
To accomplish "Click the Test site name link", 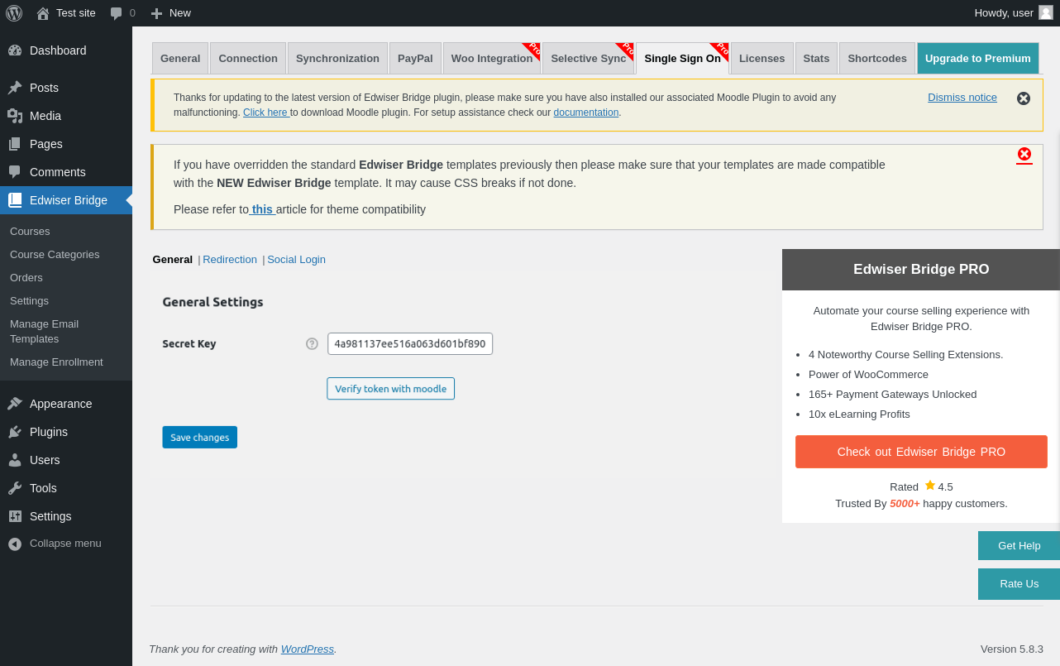I will pyautogui.click(x=76, y=13).
